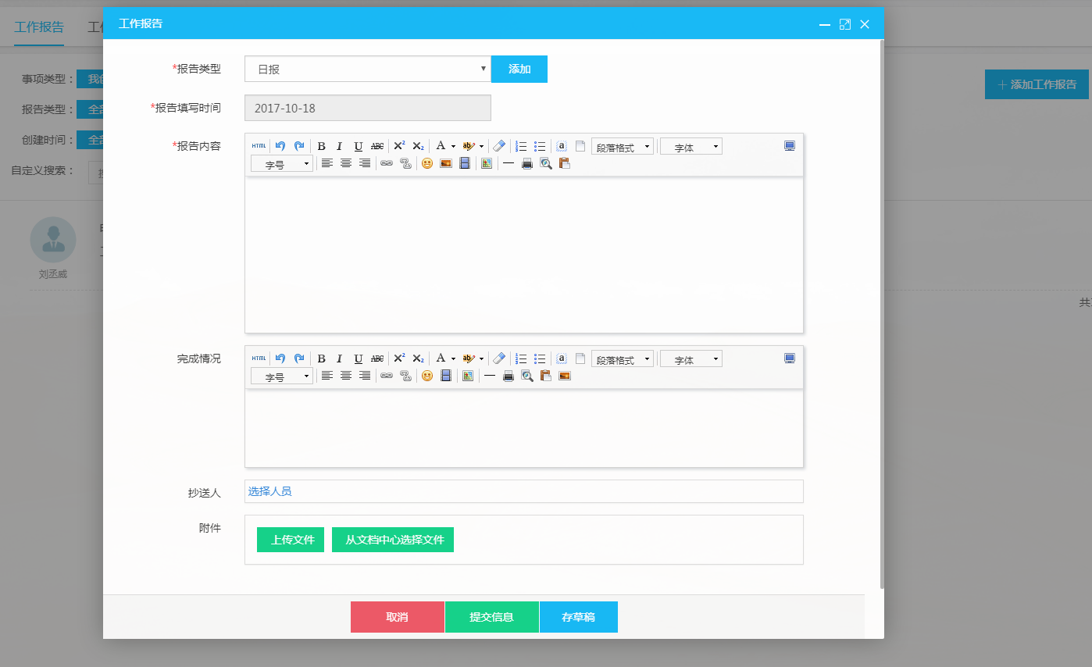Click HTML source icon in 报告内容 editor
Screen dimensions: 1092x667
pyautogui.click(x=259, y=146)
